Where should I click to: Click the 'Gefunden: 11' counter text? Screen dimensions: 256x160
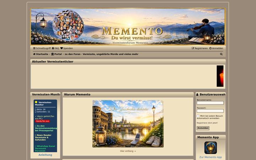43,112
